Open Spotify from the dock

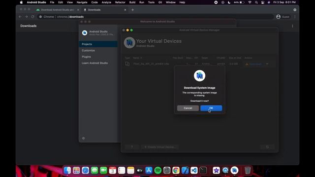point(158,171)
